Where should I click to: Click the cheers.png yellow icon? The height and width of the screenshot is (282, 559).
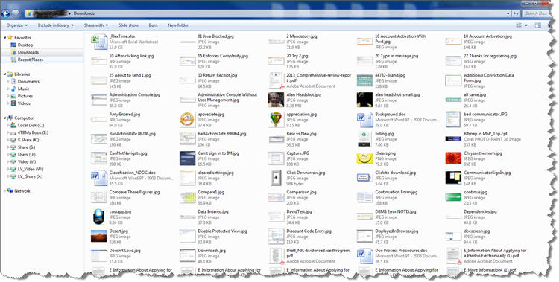tap(364, 158)
